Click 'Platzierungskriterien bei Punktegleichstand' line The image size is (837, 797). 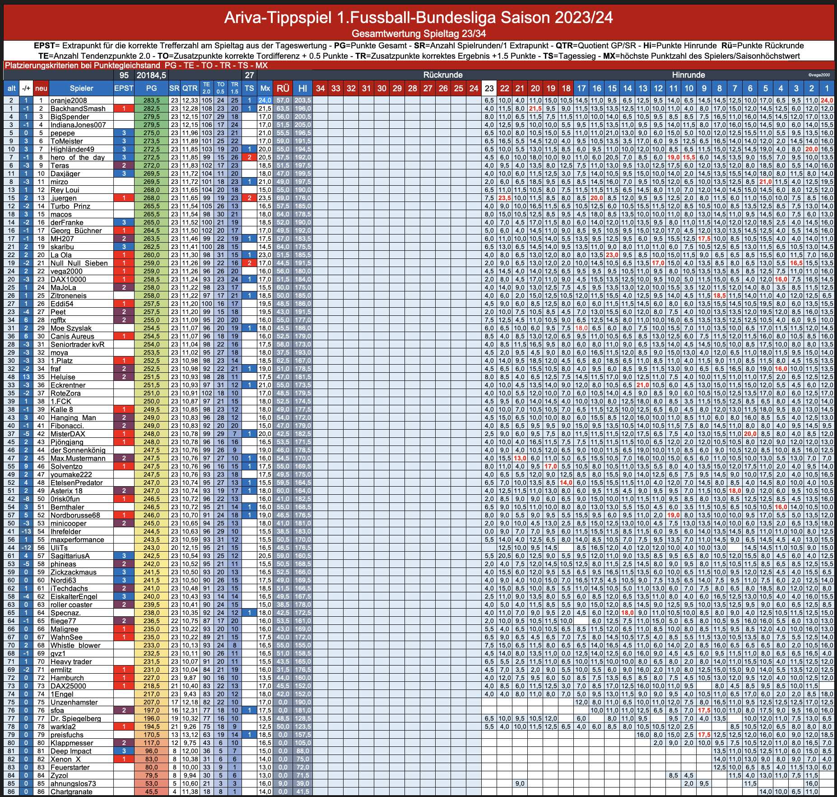pos(136,66)
